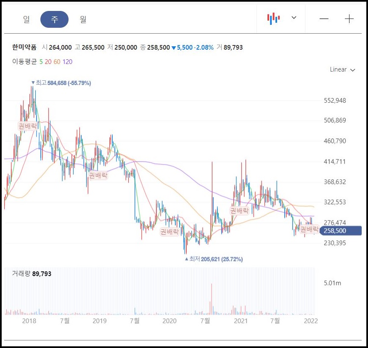Click the 414,711 price axis label
This screenshot has width=368, height=348.
pos(335,162)
